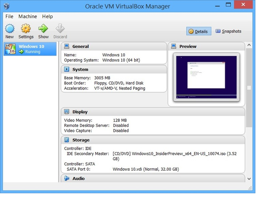Click the Windows10_InsiderPreview ISO file entry
The height and width of the screenshot is (197, 268).
pos(175,156)
